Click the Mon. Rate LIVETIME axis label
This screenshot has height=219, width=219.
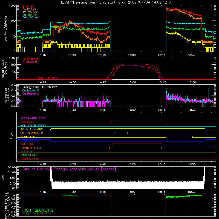click(x=7, y=206)
